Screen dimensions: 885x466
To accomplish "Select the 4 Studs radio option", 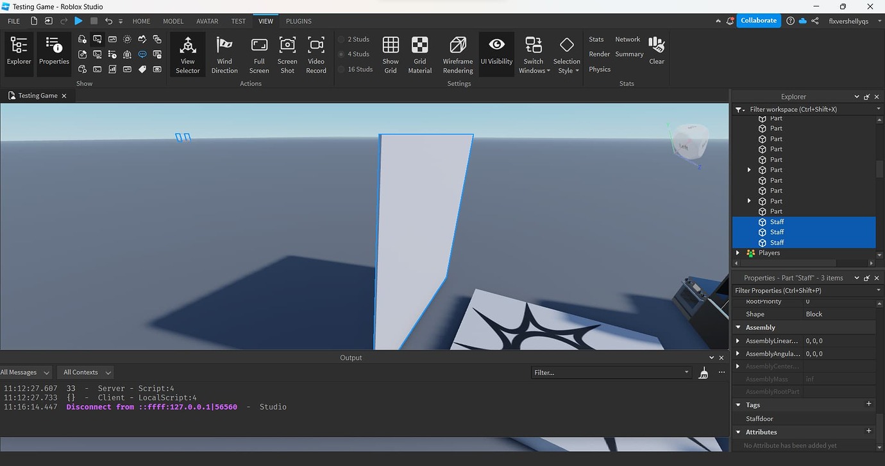I will (x=354, y=54).
